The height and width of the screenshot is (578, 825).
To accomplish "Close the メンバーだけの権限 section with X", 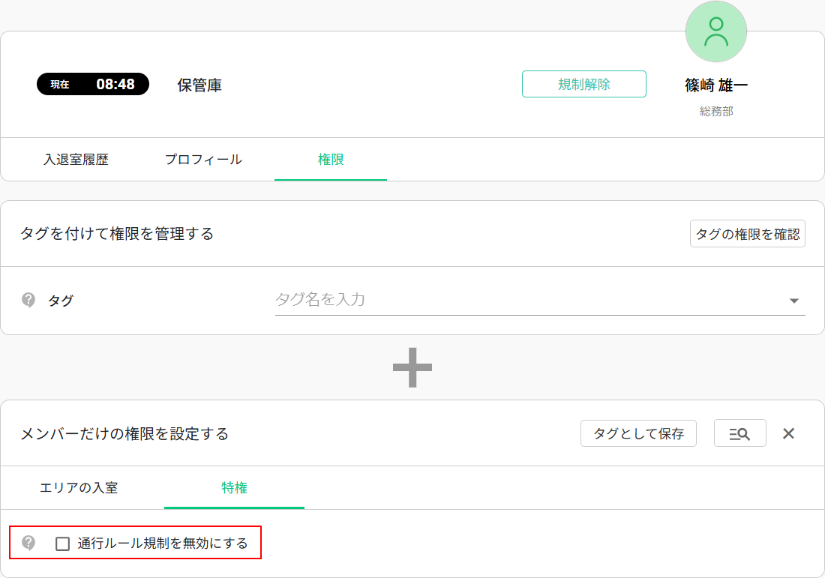I will pyautogui.click(x=788, y=433).
